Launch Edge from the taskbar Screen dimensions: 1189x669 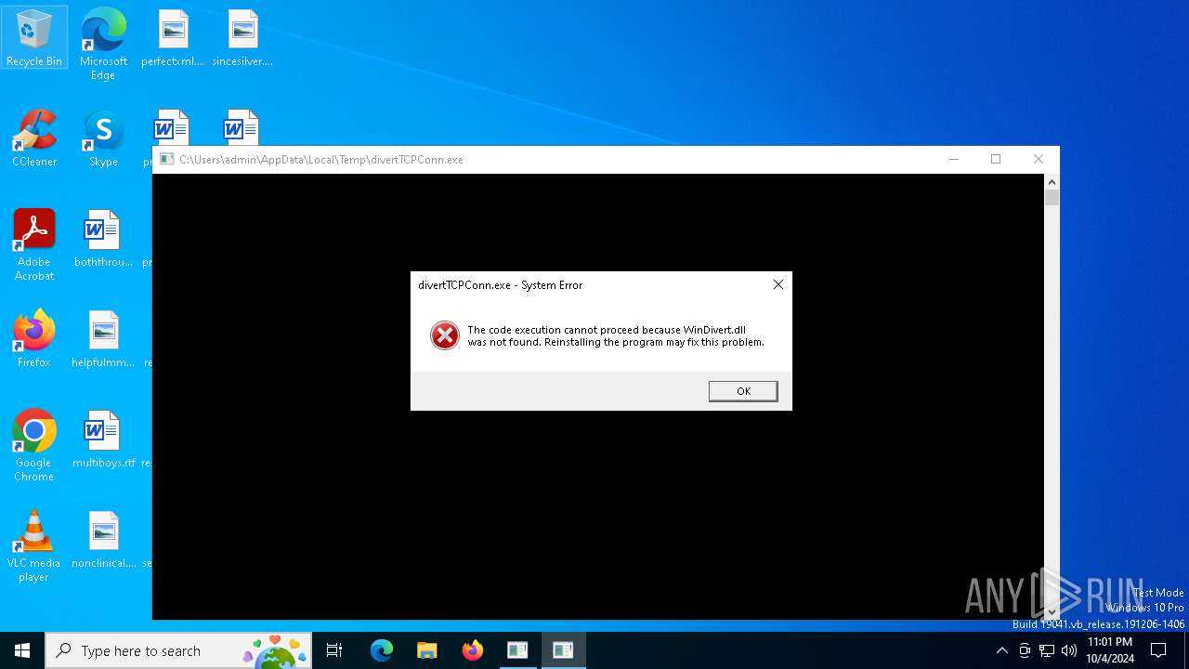point(382,650)
